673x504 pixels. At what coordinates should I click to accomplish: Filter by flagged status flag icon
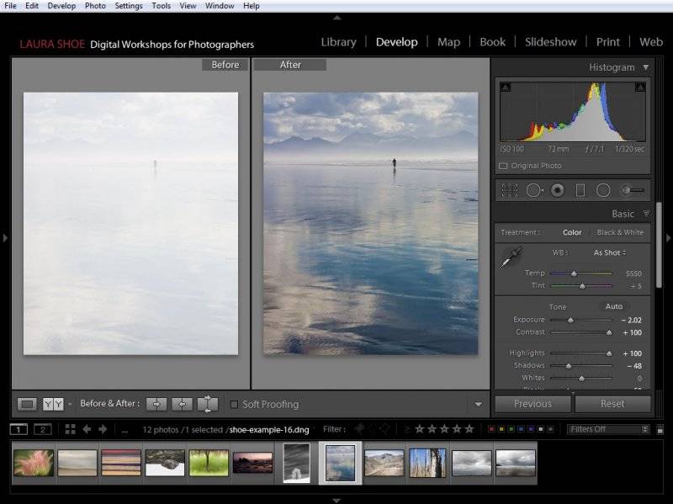pos(360,429)
